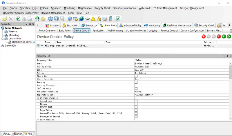
Task: Click the mobile phone toolbar icon
Action: click(111, 19)
